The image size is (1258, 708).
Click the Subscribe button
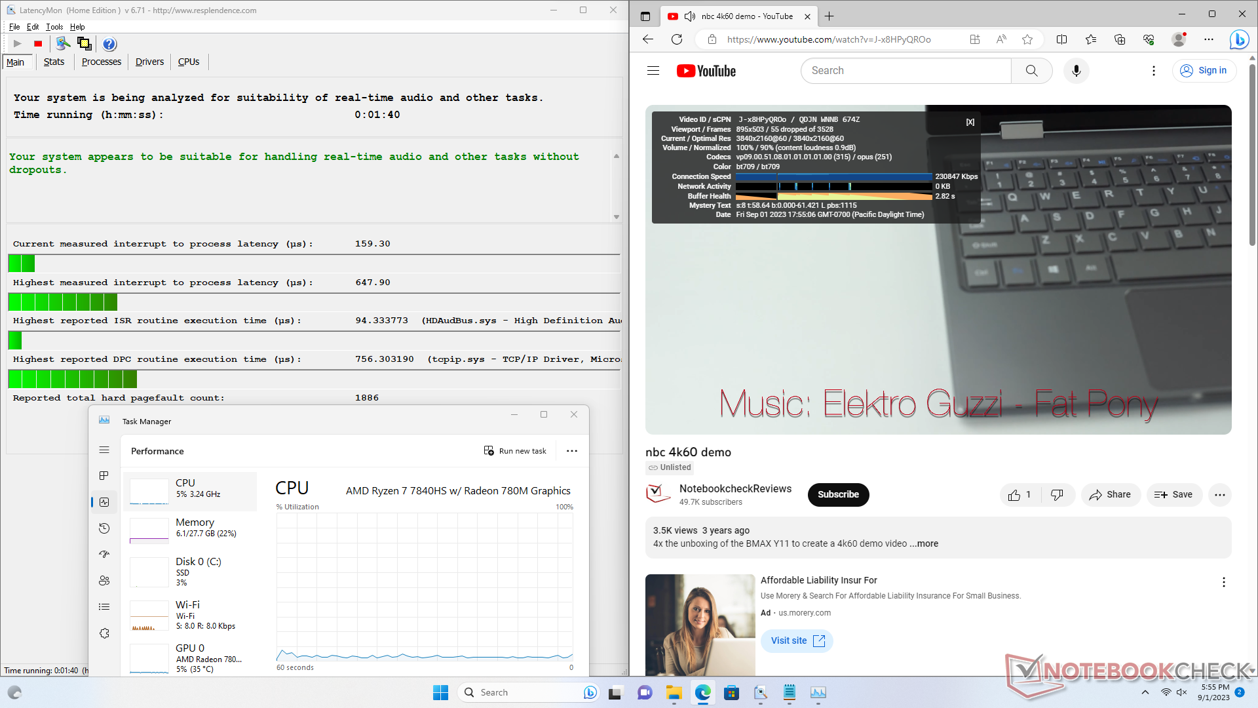point(838,495)
